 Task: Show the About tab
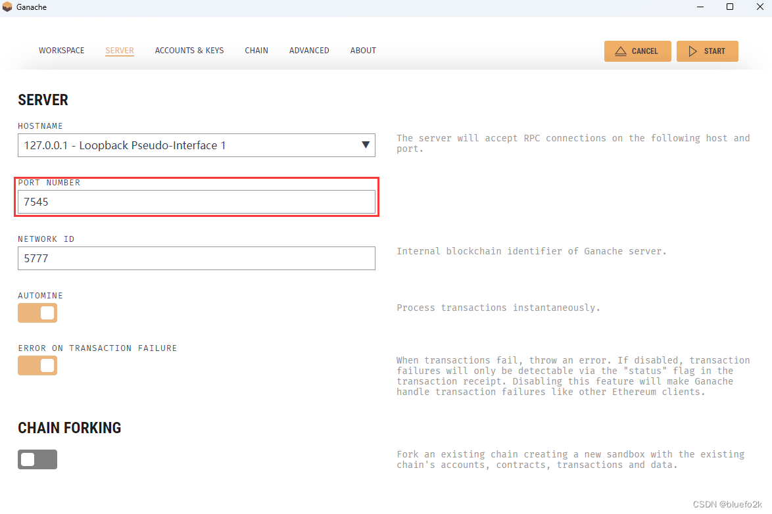(364, 50)
